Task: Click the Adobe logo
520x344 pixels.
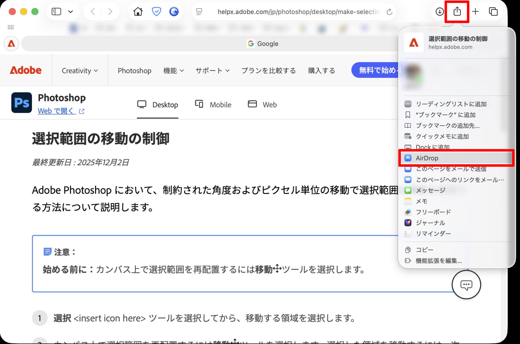Action: pyautogui.click(x=25, y=70)
